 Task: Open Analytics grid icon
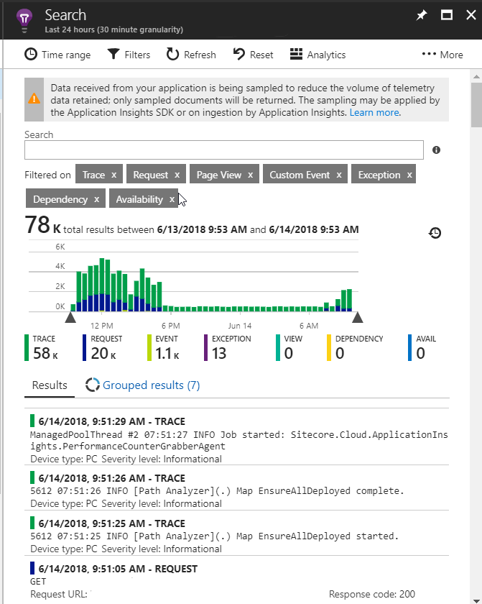pyautogui.click(x=296, y=55)
